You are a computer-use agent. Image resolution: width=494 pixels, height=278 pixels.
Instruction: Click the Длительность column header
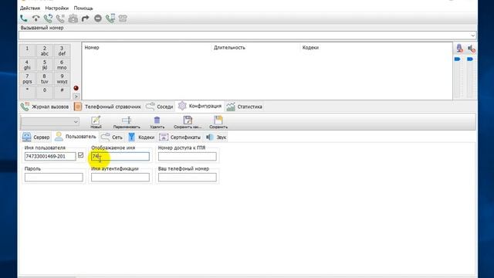click(229, 48)
